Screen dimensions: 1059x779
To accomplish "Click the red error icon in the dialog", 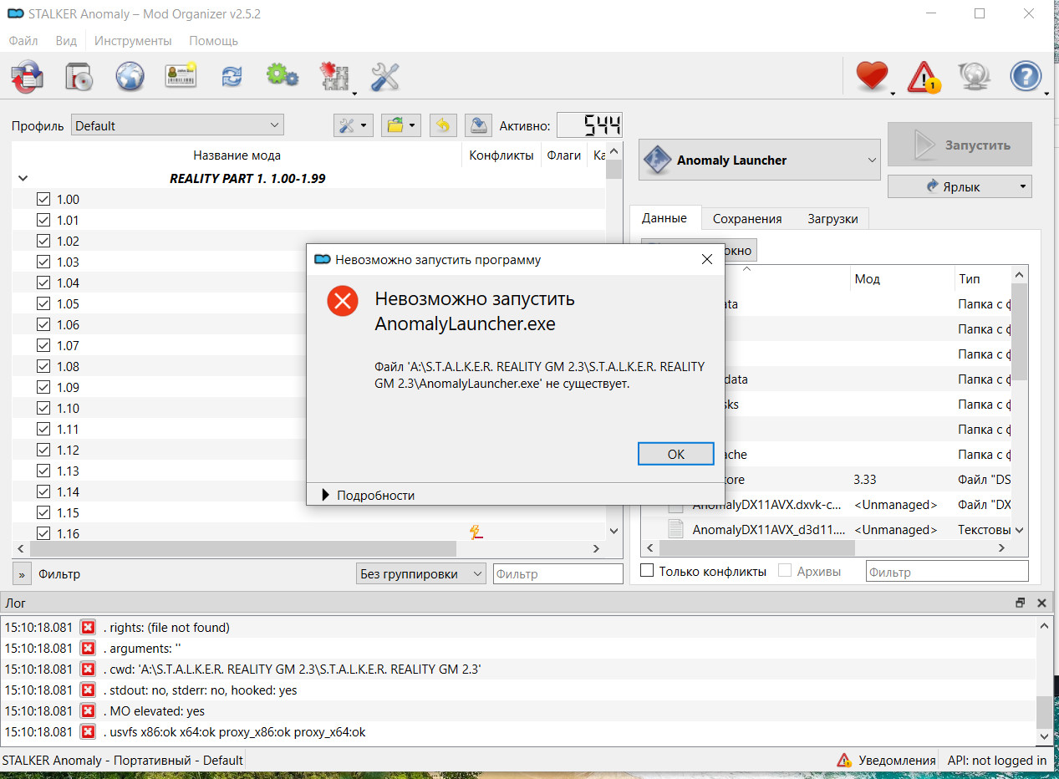I will (343, 301).
